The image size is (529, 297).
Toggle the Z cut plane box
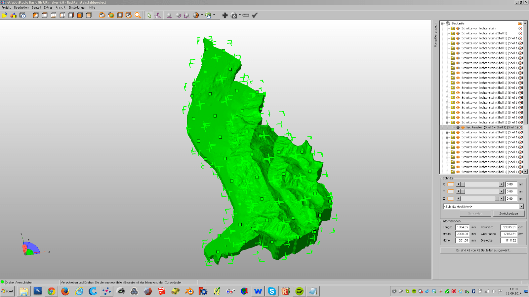[x=451, y=199]
